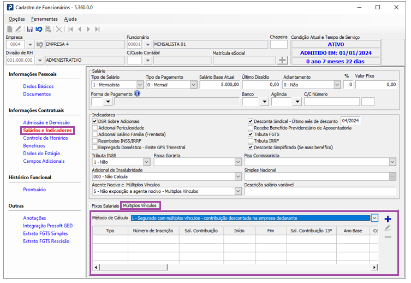Click the next record arrow

click(x=88, y=29)
